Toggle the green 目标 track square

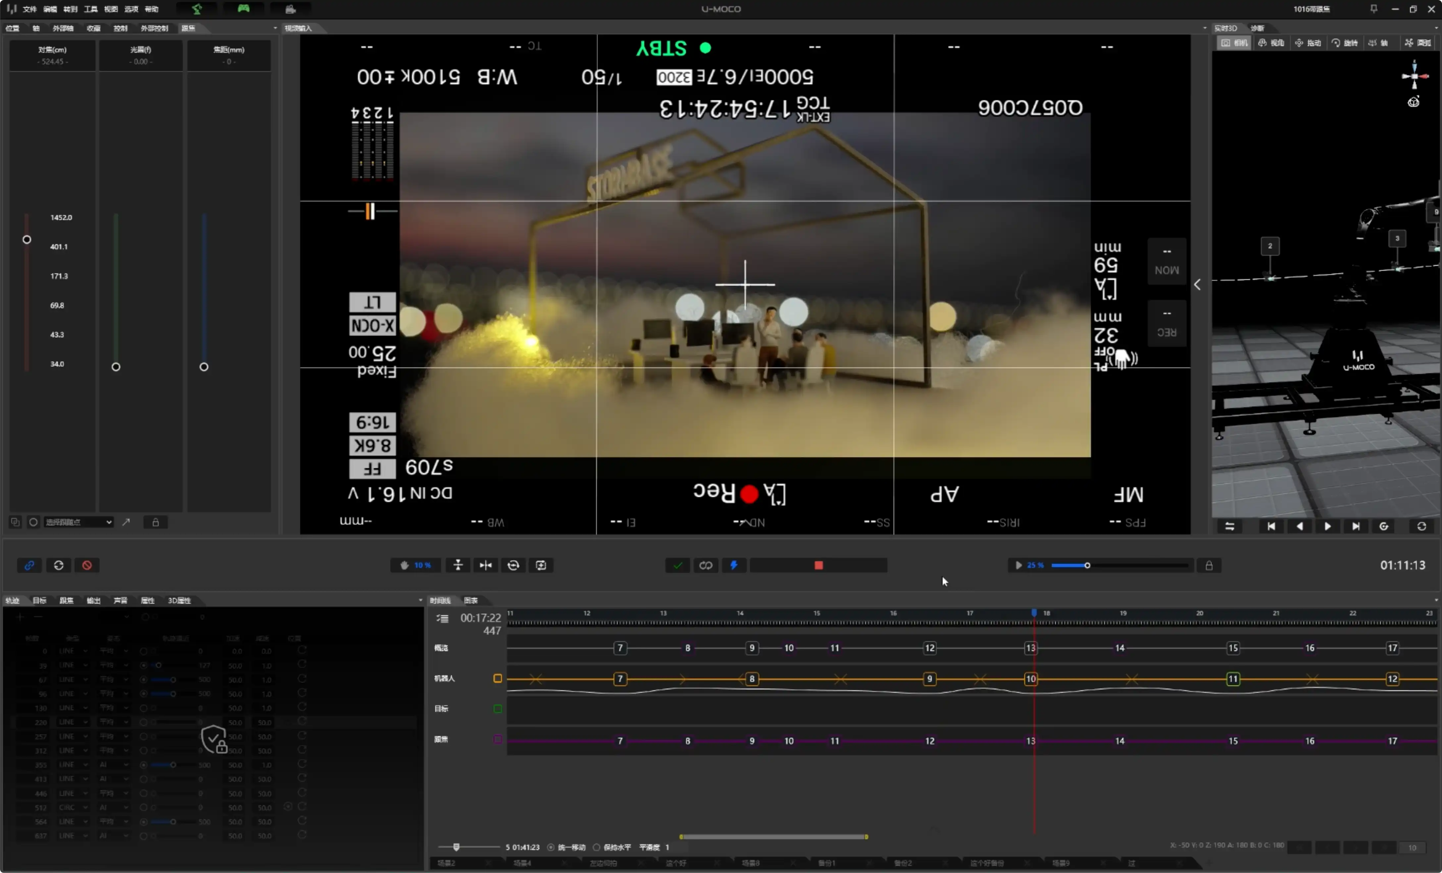(x=498, y=709)
